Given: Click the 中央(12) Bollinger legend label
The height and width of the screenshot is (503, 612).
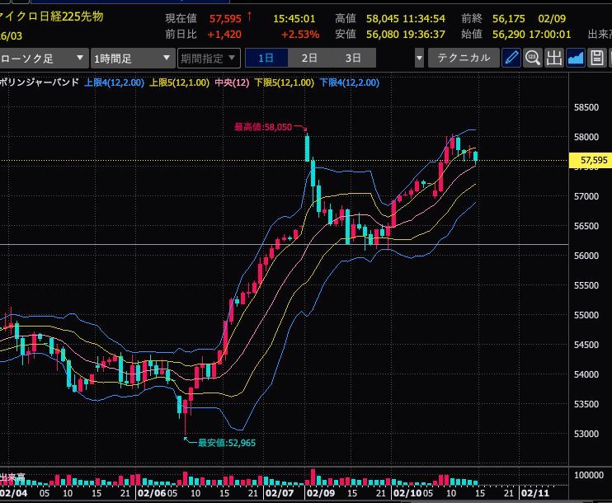Looking at the screenshot, I should 232,82.
